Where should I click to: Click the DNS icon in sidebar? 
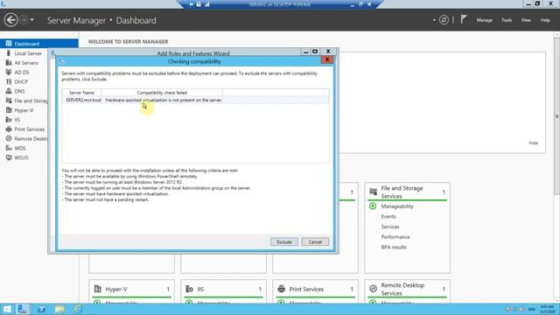click(x=9, y=91)
